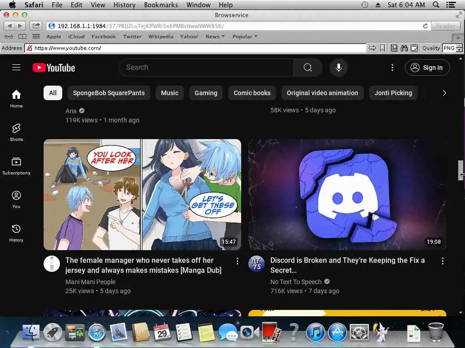This screenshot has width=465, height=348.
Task: Open the File menu
Action: [57, 5]
